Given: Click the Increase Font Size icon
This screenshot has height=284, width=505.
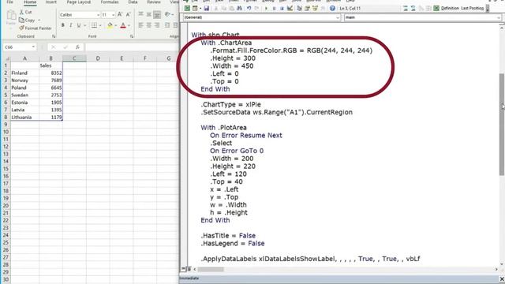Looking at the screenshot, I should tap(120, 14).
